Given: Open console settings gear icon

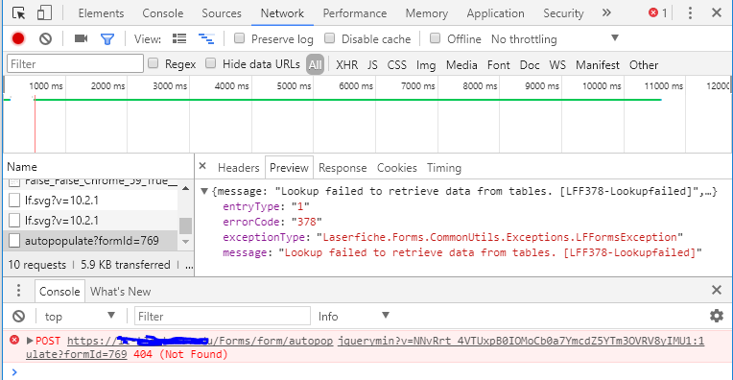Looking at the screenshot, I should coord(717,316).
